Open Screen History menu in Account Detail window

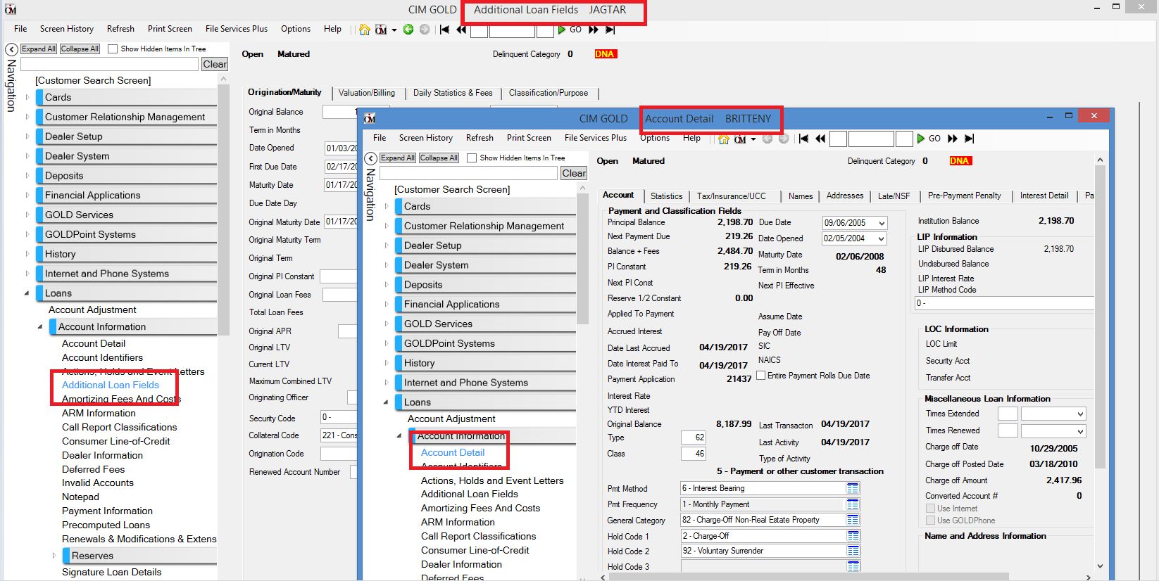click(426, 138)
